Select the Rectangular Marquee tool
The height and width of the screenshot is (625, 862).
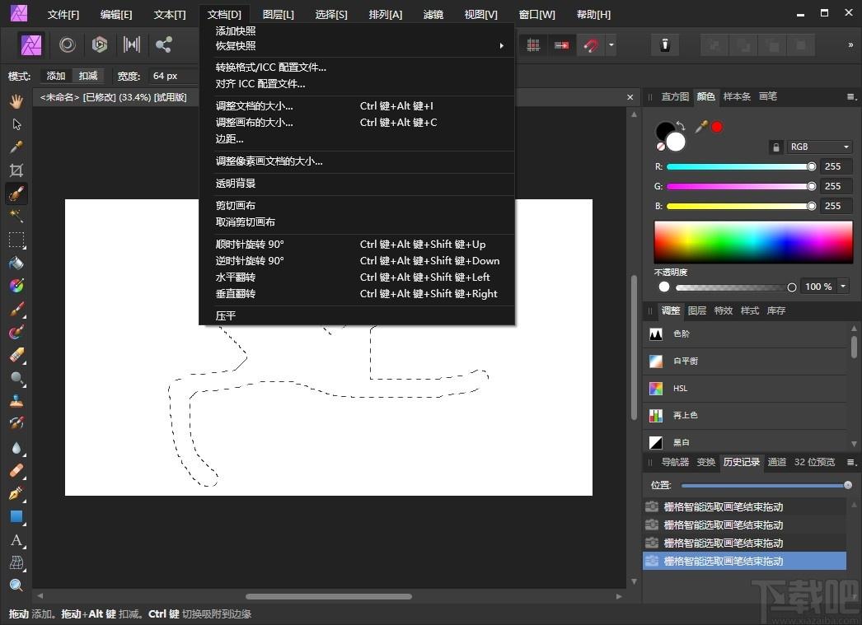(16, 240)
